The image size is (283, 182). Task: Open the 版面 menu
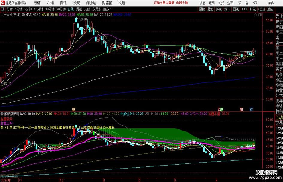click(x=212, y=3)
